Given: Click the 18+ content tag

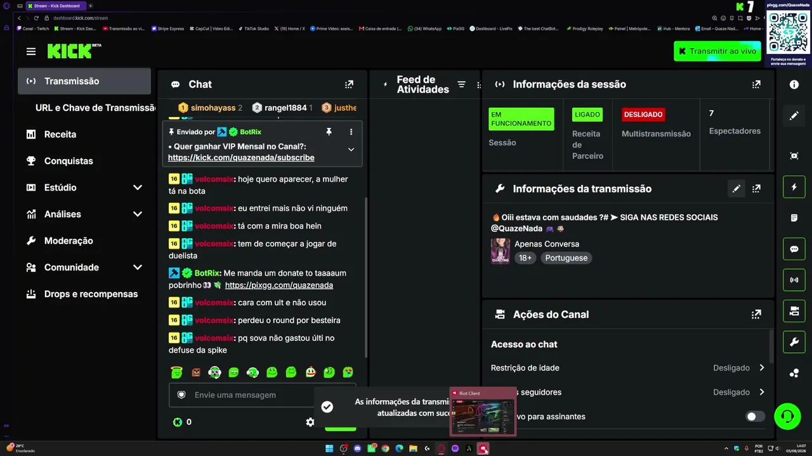Looking at the screenshot, I should click(x=525, y=258).
